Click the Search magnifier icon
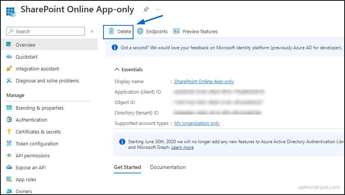The height and width of the screenshot is (195, 345). [x=11, y=31]
